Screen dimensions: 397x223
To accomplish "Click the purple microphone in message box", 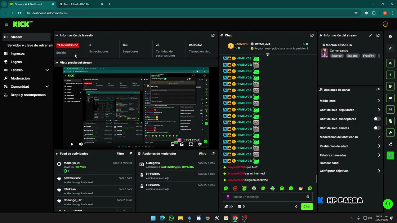I will [x=228, y=197].
